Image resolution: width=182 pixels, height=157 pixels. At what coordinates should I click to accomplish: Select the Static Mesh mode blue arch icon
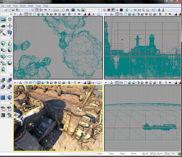(x=10, y=33)
